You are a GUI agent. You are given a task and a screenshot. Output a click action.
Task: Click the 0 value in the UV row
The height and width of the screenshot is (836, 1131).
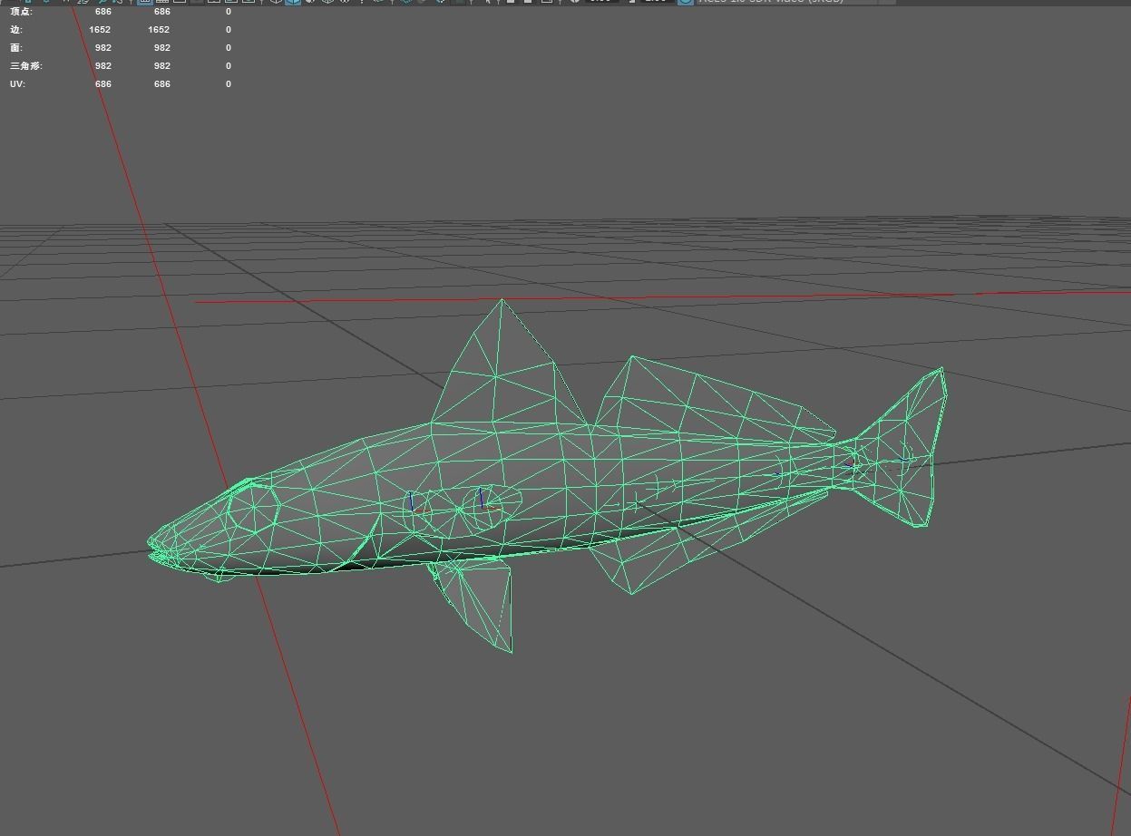click(229, 84)
